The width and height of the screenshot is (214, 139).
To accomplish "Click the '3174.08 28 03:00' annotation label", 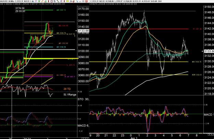I will (x=20, y=10).
